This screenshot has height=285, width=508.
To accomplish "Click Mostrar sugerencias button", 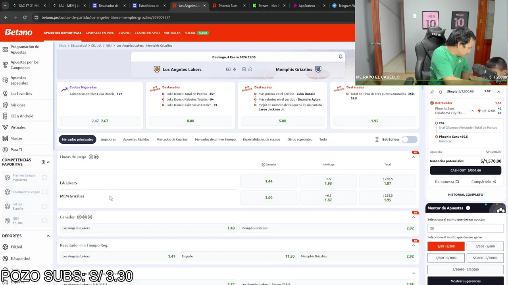I will point(466,281).
